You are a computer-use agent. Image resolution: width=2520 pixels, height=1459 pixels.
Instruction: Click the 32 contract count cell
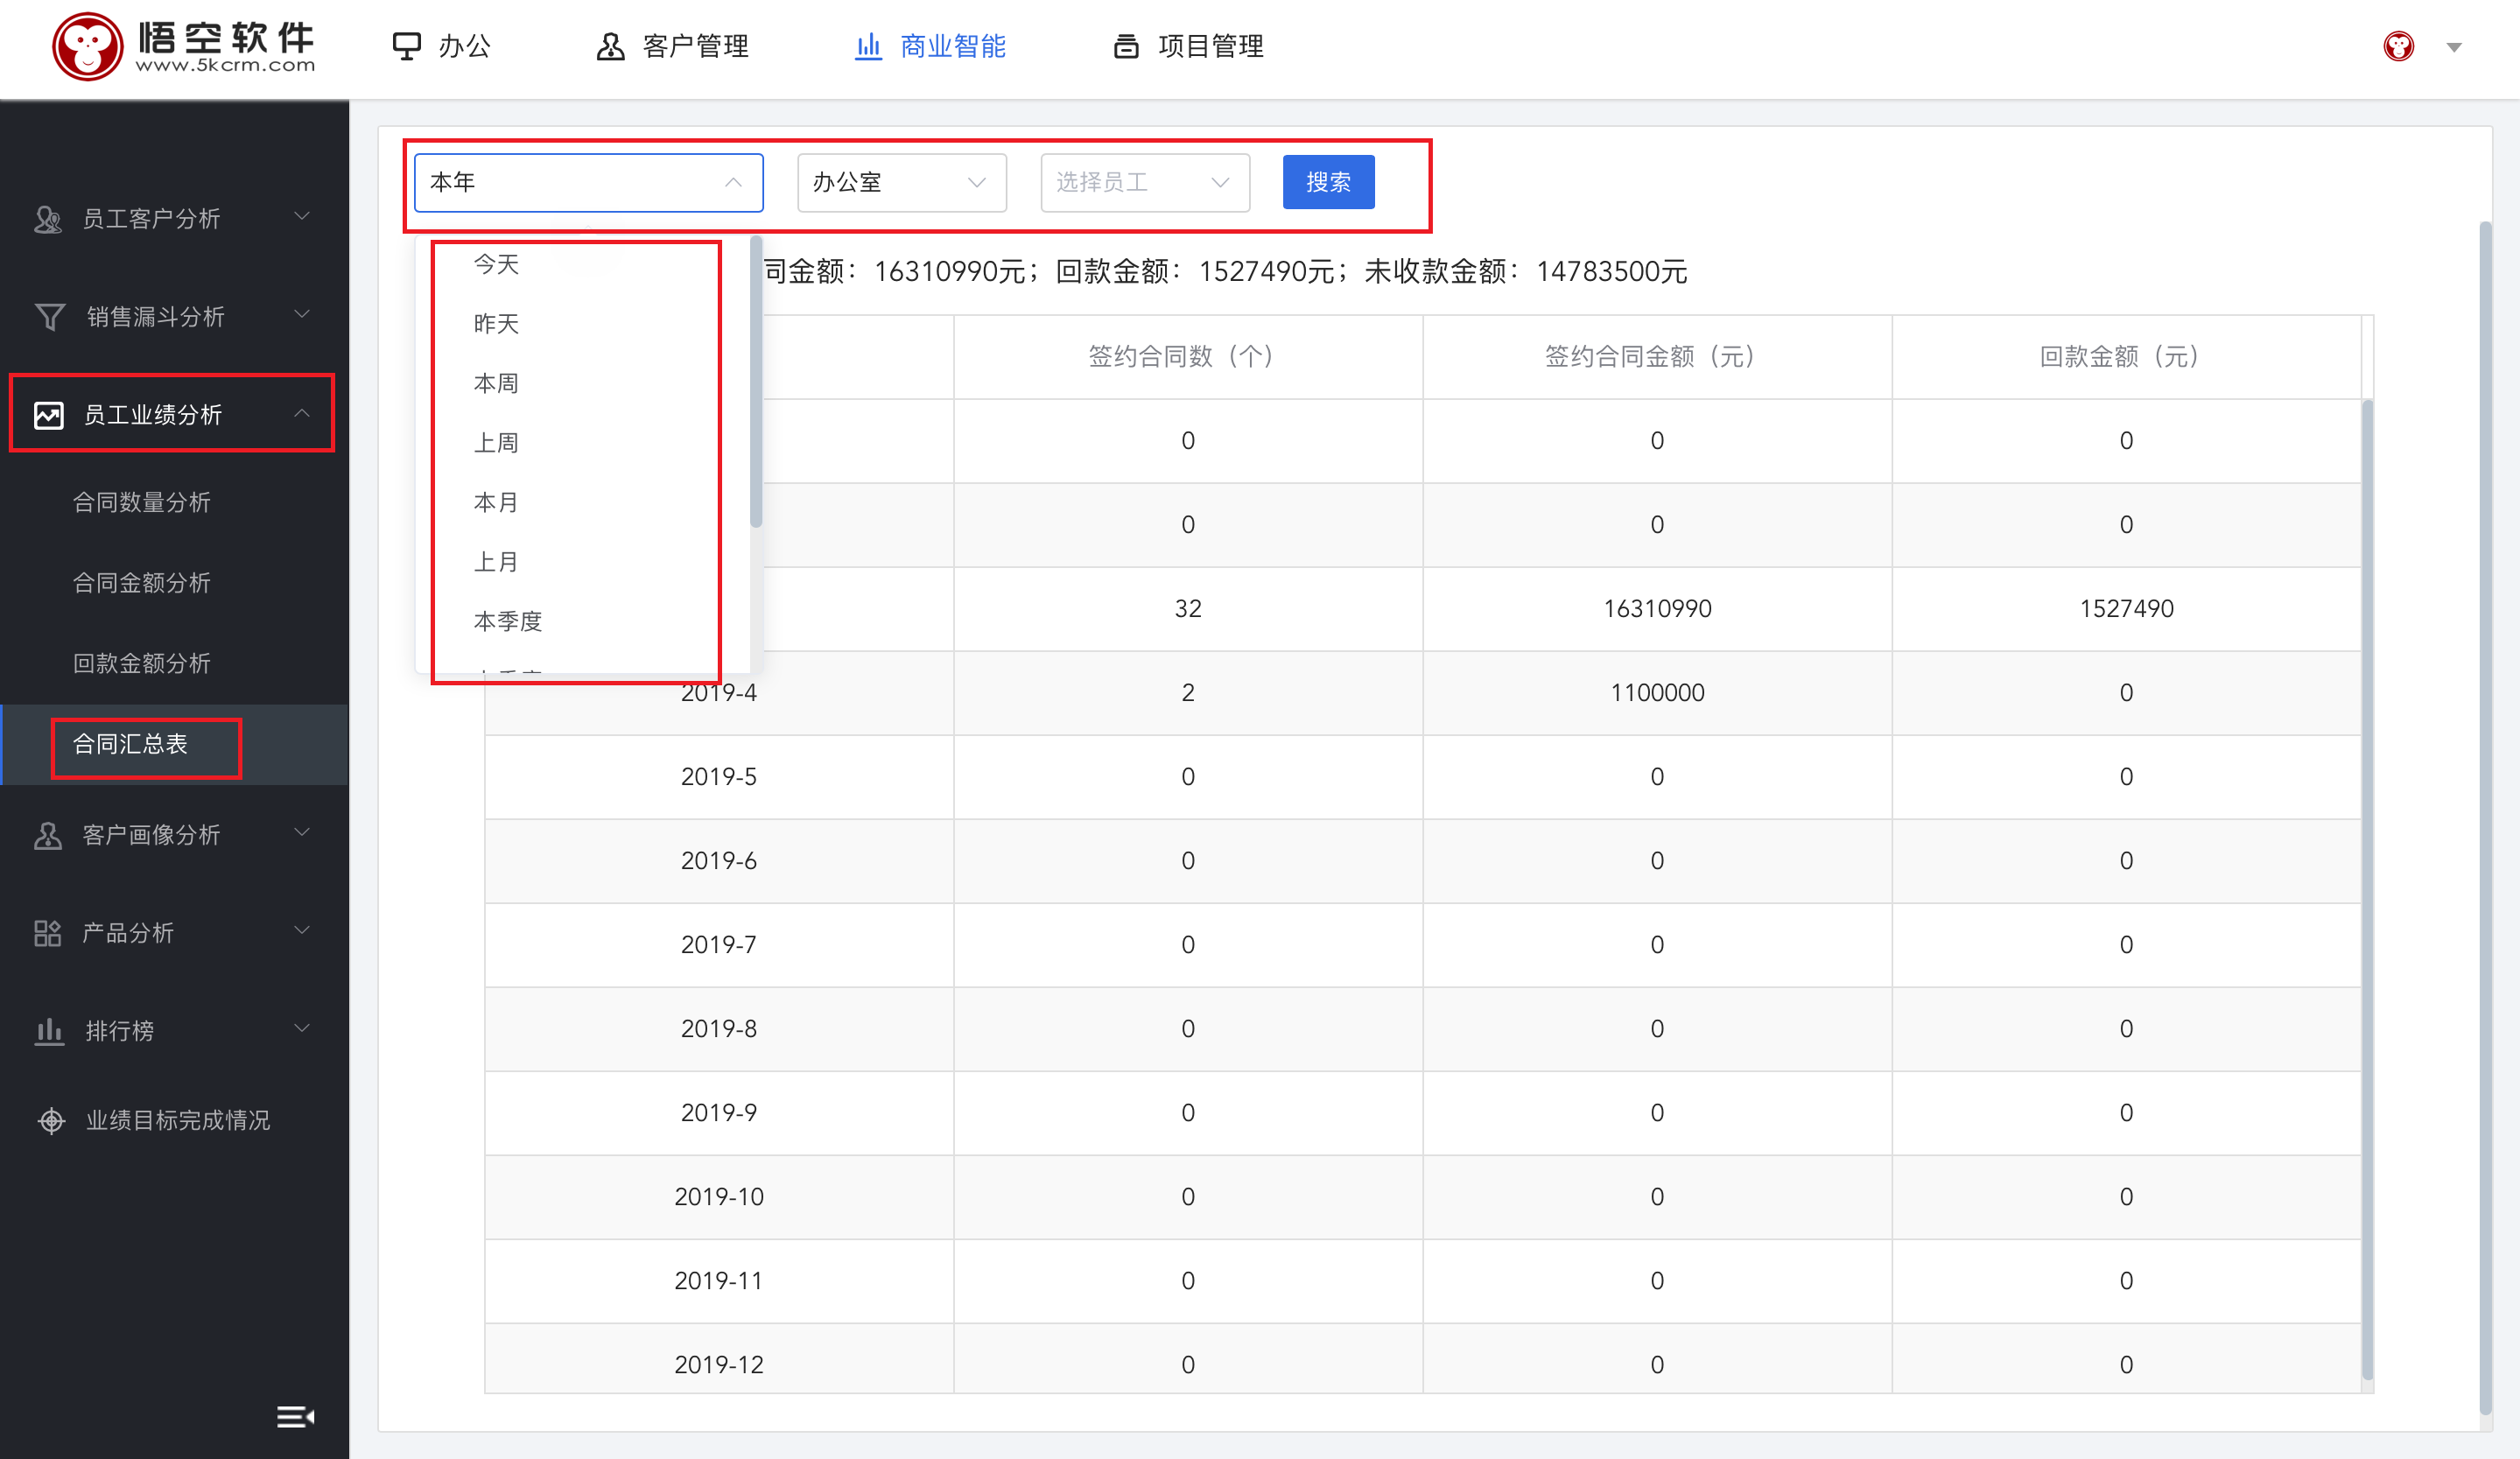pyautogui.click(x=1187, y=608)
